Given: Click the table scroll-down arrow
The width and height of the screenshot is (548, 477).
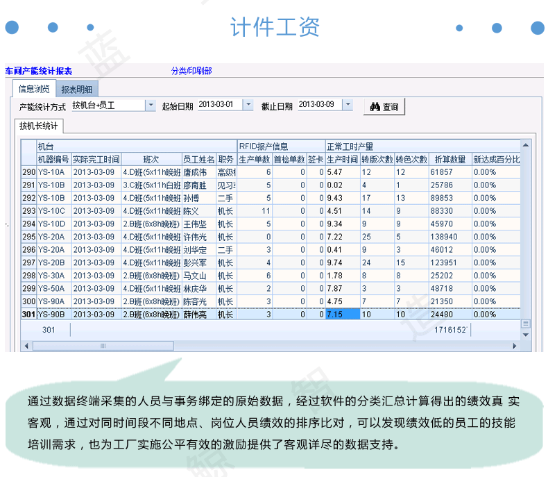Looking at the screenshot, I should (x=525, y=335).
